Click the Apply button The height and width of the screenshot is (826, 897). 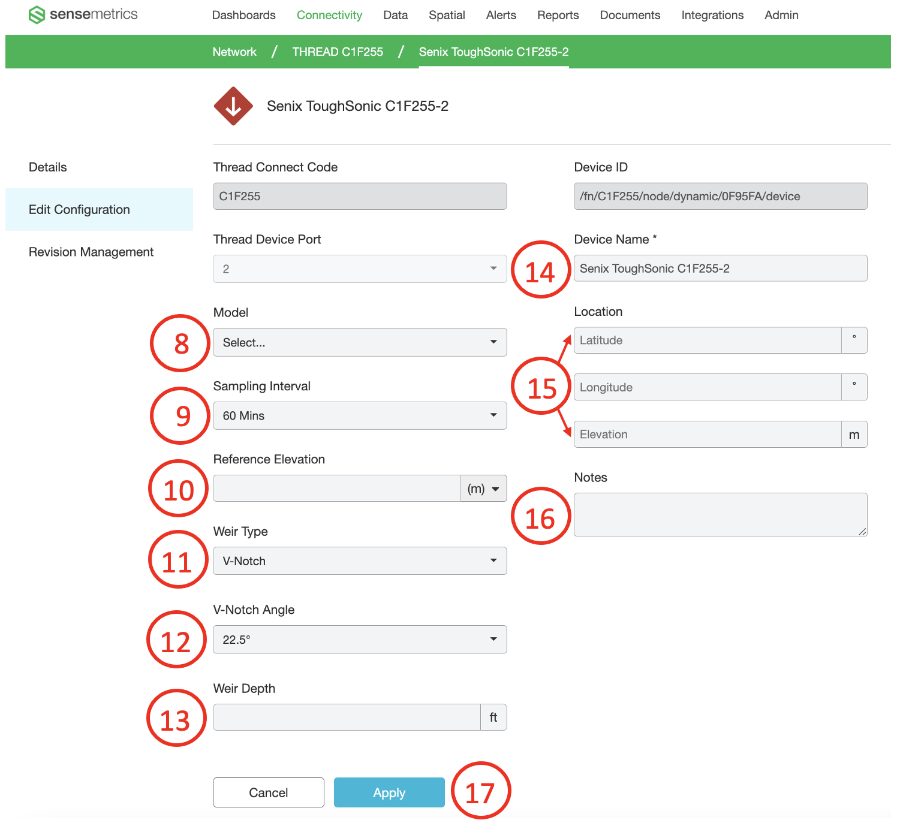389,792
